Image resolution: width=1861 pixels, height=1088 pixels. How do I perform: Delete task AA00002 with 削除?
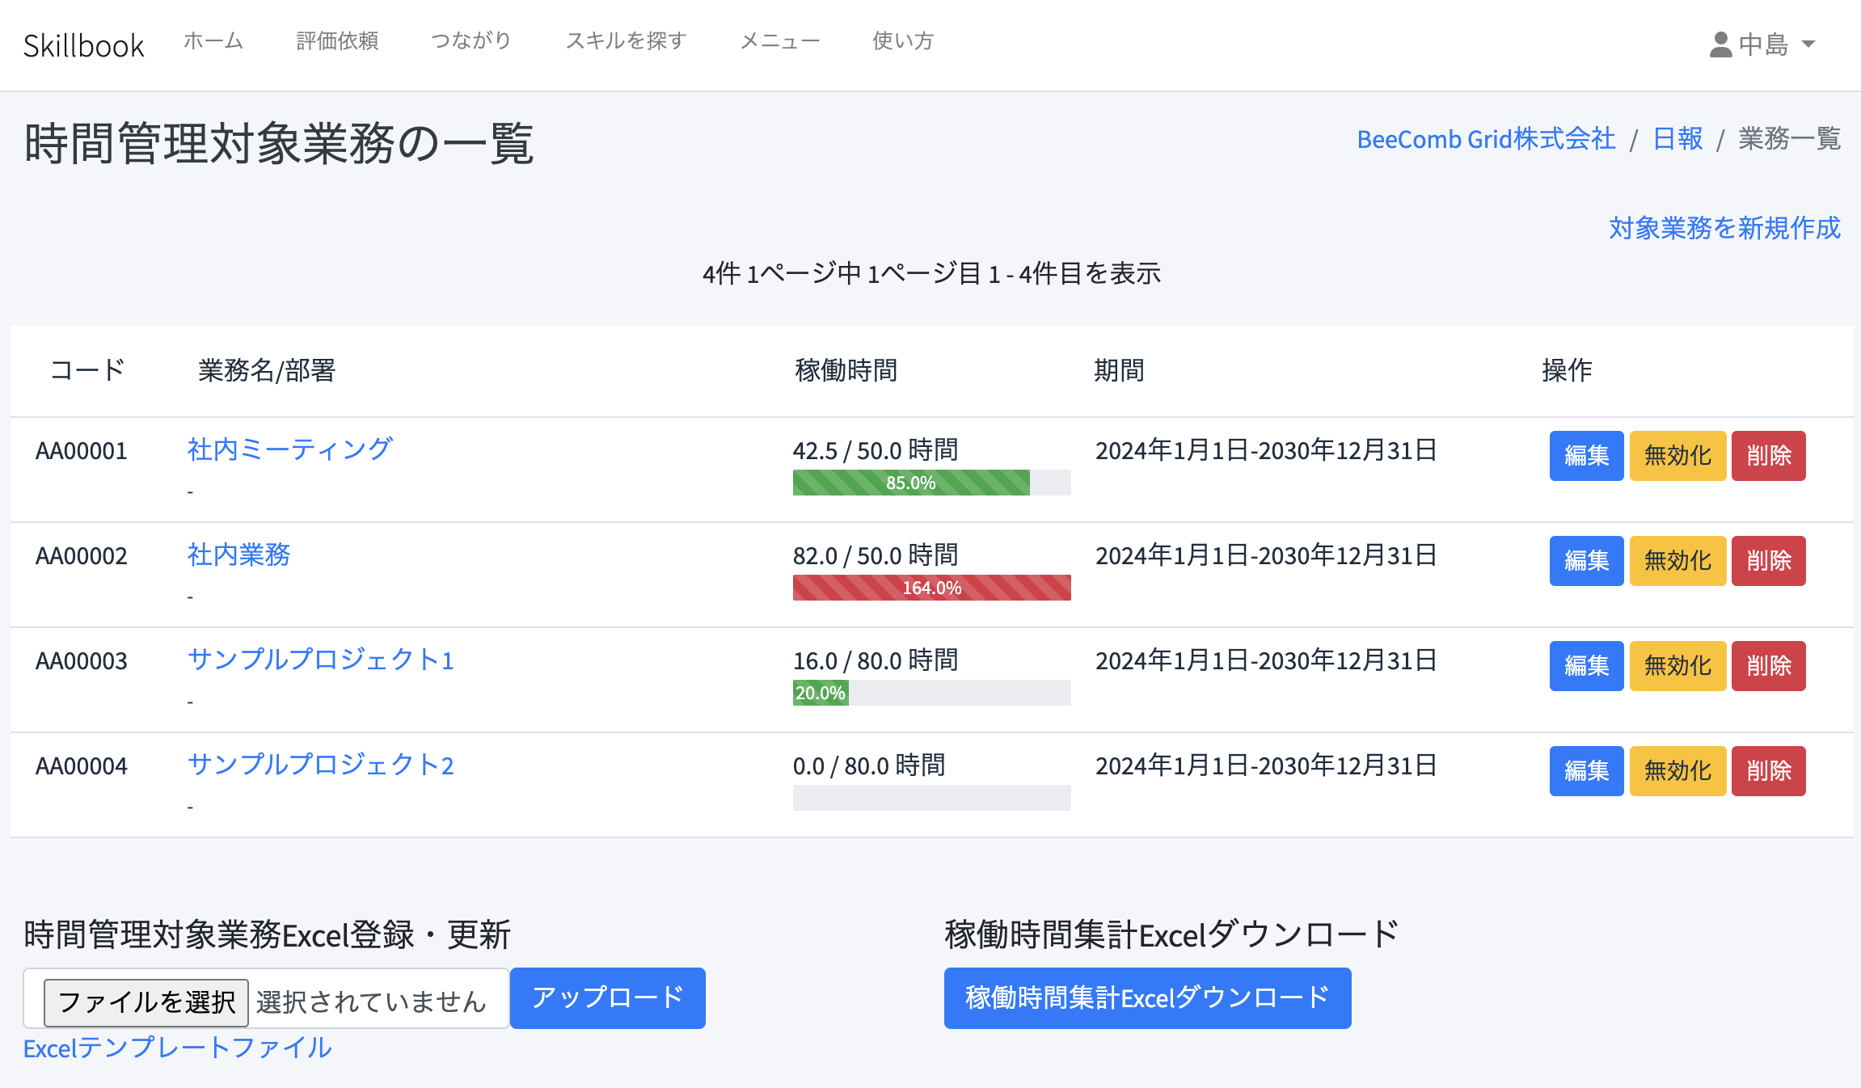tap(1768, 561)
